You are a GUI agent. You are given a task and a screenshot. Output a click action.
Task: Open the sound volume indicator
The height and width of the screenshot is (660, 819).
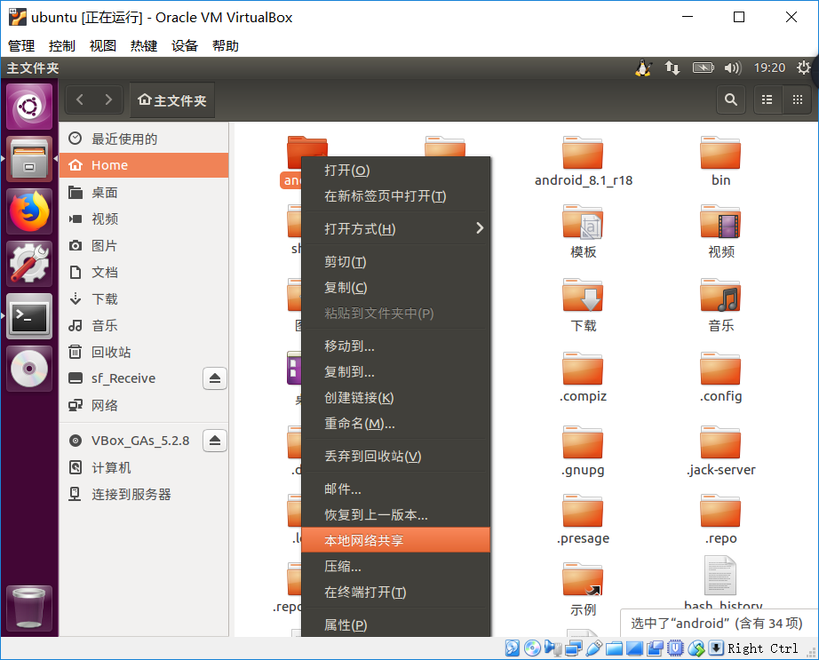(x=732, y=68)
